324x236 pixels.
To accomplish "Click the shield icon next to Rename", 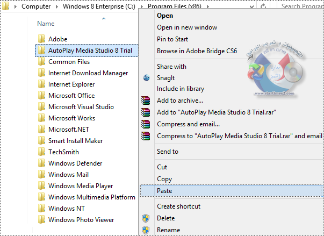I will point(146,230).
